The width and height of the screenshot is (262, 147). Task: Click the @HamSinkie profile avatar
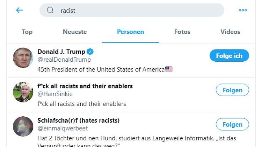click(23, 92)
